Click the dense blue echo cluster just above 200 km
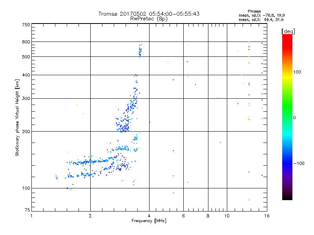The image size is (314, 235). [x=123, y=124]
